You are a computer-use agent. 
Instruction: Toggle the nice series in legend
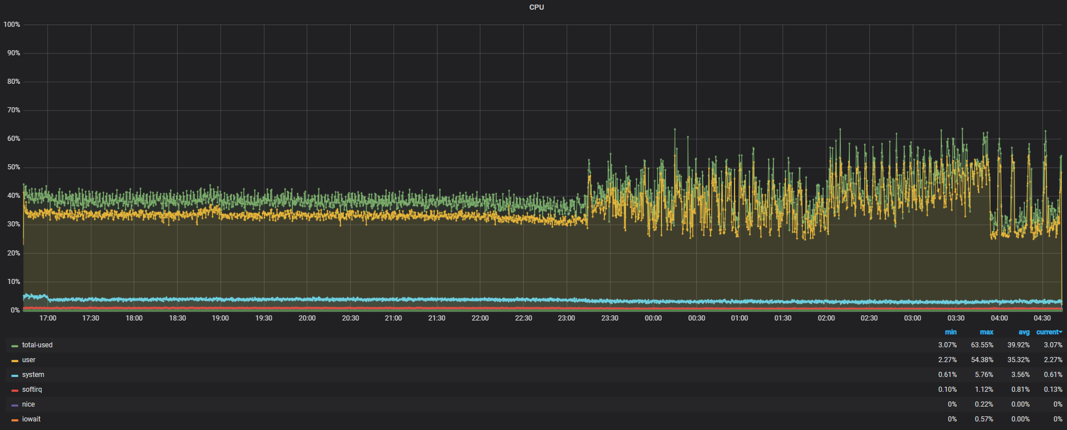tap(29, 404)
